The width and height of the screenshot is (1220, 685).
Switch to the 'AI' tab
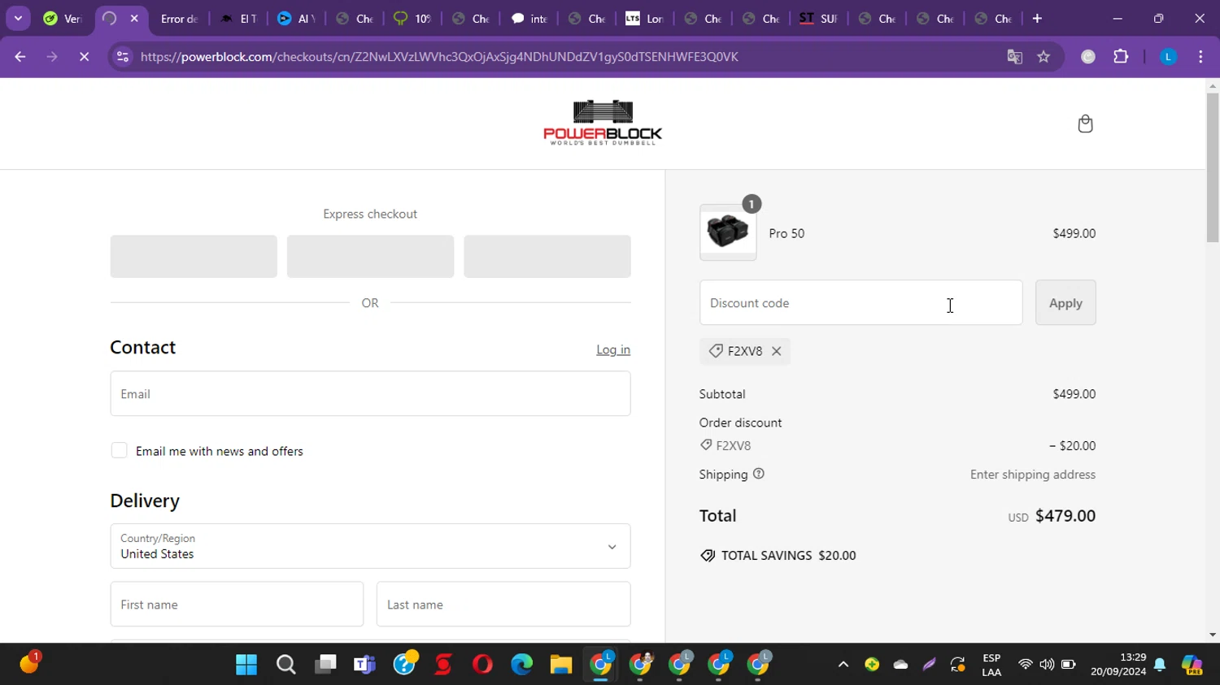(296, 18)
